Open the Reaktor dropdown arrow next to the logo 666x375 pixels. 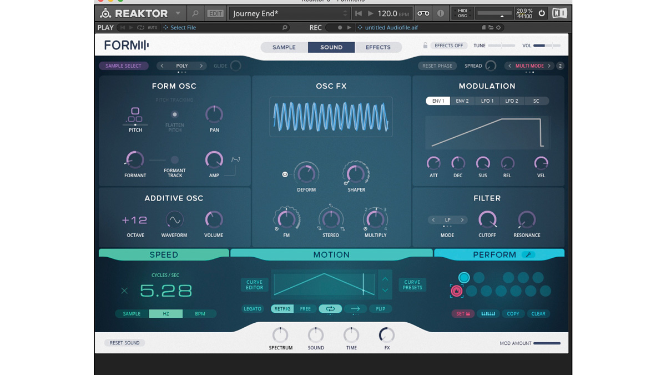pos(178,13)
